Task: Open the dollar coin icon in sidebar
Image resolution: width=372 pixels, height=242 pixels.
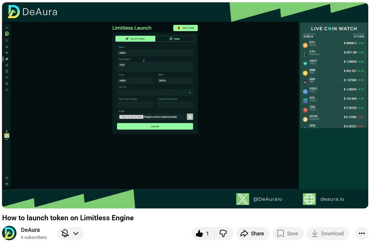Action: [x=7, y=83]
